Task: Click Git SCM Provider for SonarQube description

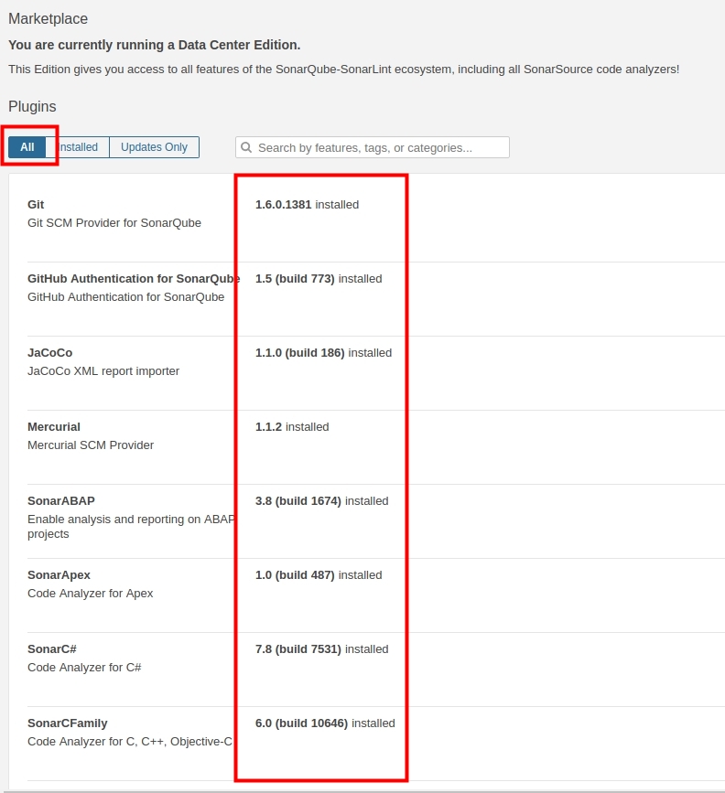Action: pos(114,223)
